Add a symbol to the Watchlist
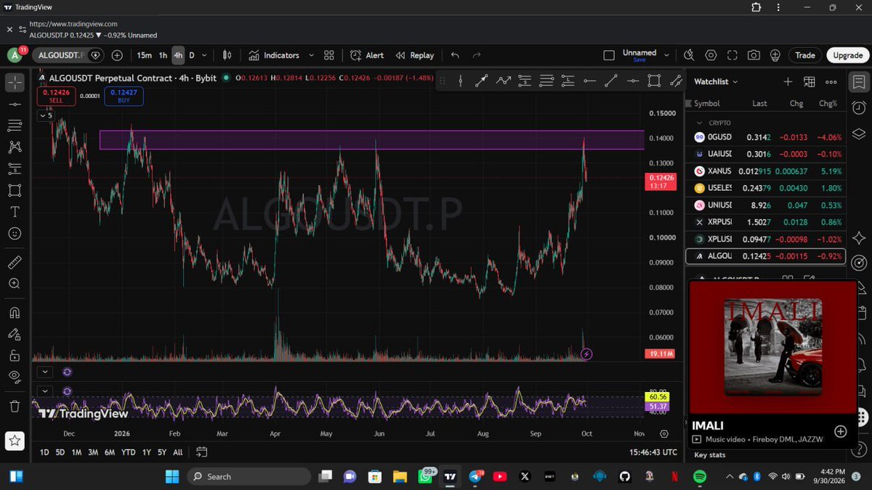The image size is (872, 490). [788, 82]
